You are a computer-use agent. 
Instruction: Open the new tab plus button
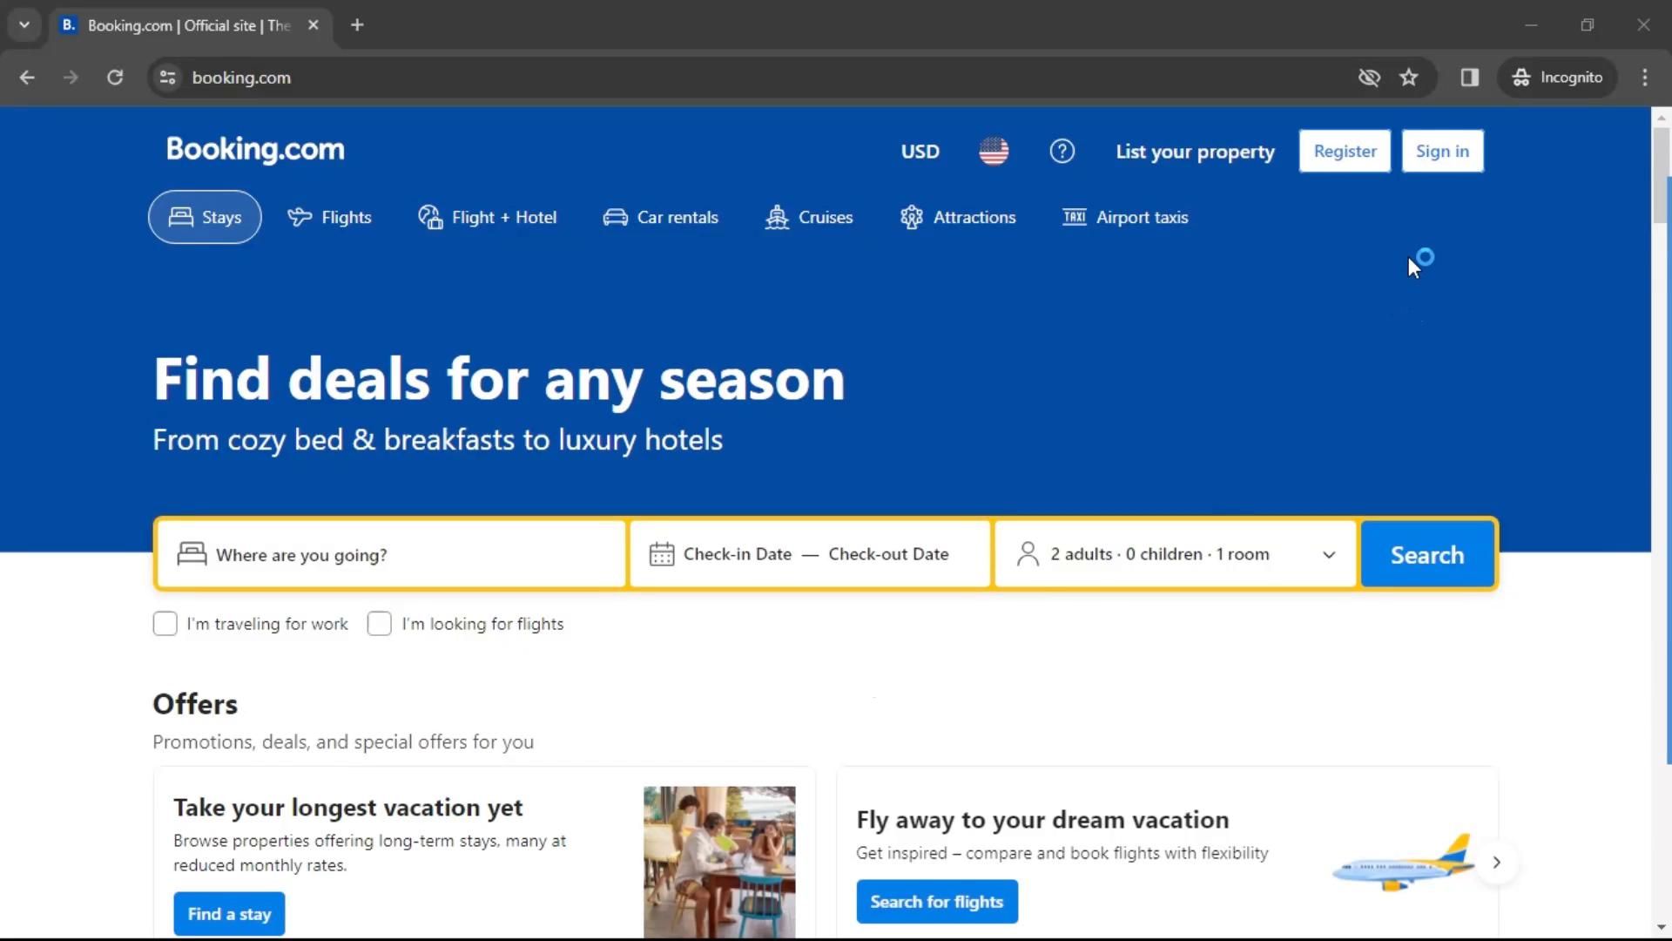coord(357,25)
